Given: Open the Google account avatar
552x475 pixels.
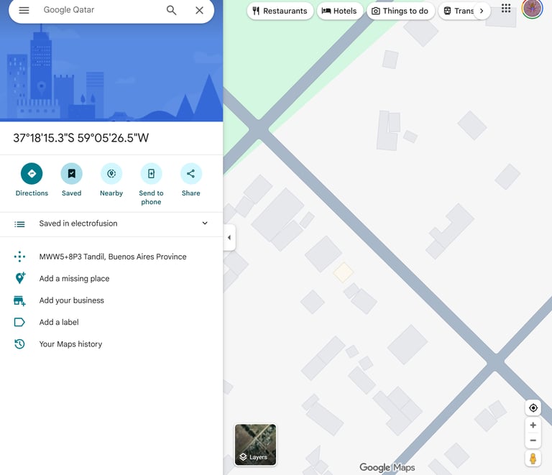Looking at the screenshot, I should point(532,9).
